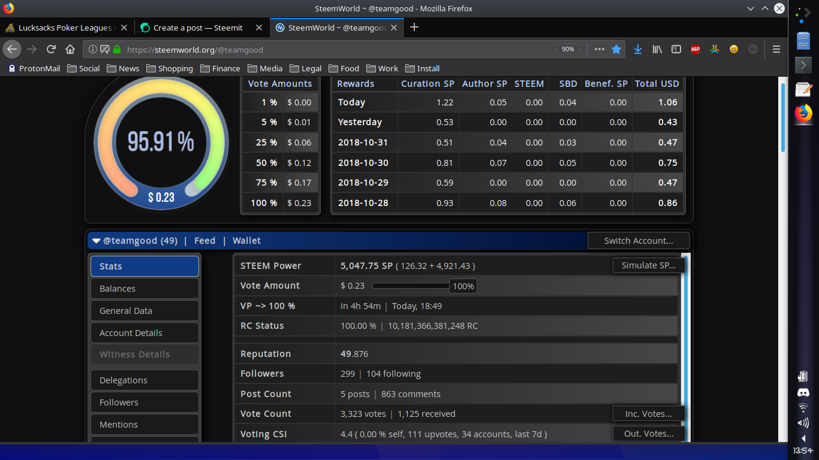Viewport: 819px width, 460px height.
Task: Follow the Feed link in account header
Action: pyautogui.click(x=204, y=241)
